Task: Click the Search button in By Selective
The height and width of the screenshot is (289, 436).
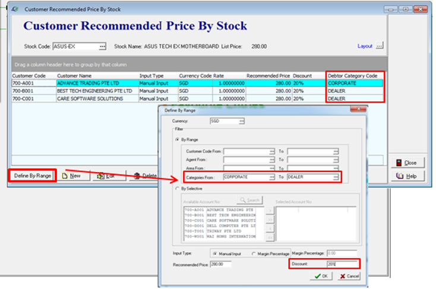Action: point(249,200)
